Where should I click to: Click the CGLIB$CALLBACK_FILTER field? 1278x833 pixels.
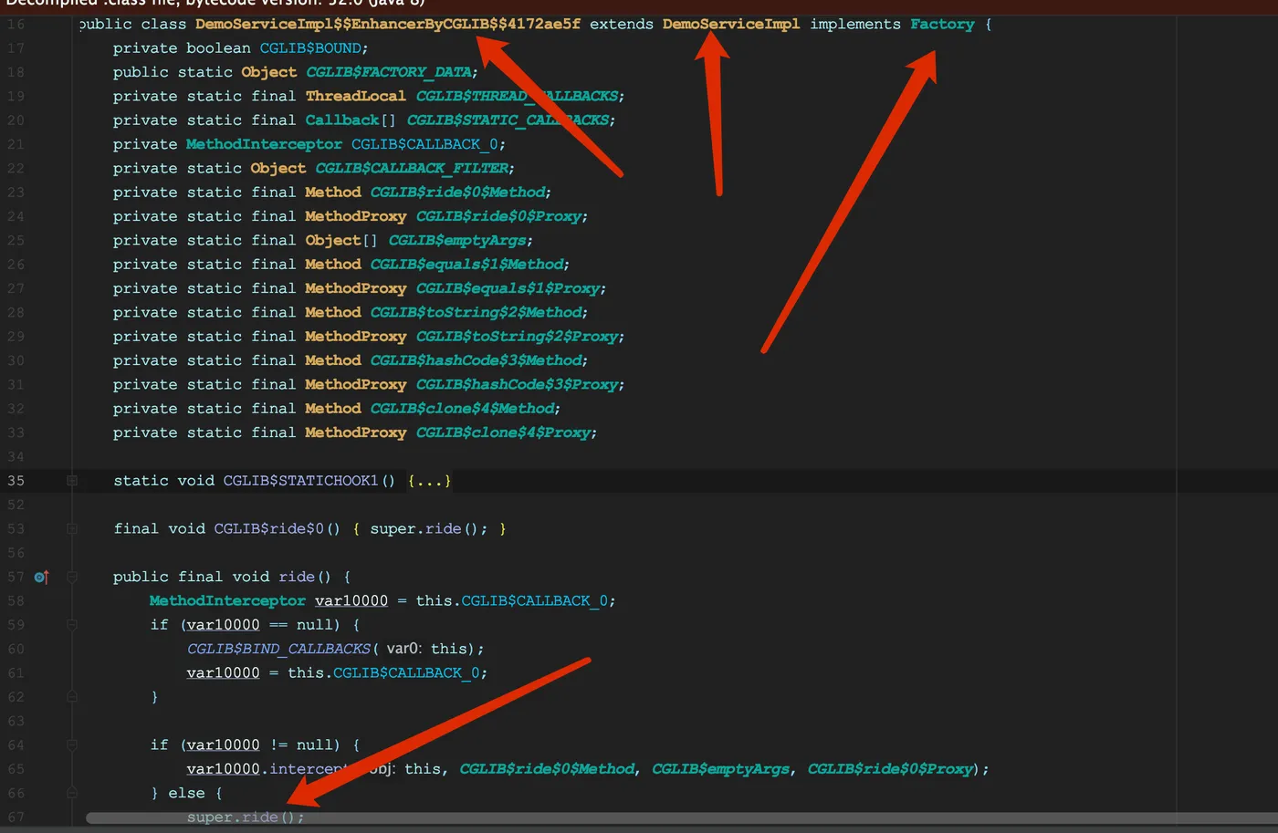coord(413,168)
